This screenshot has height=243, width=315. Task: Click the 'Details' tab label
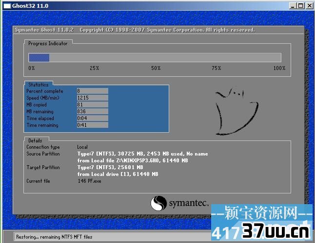click(x=35, y=140)
